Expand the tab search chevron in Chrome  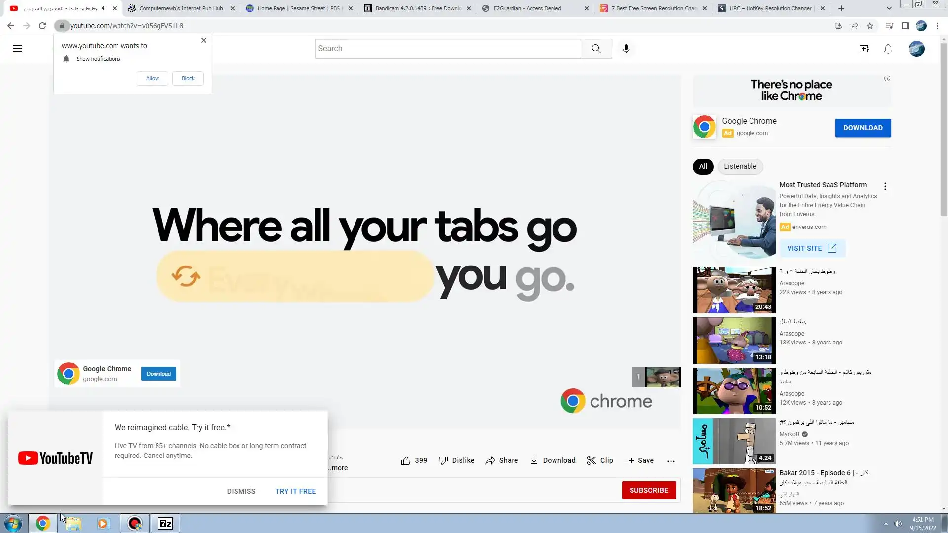[889, 8]
